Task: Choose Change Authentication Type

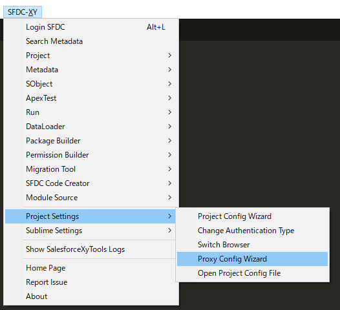Action: [252, 231]
